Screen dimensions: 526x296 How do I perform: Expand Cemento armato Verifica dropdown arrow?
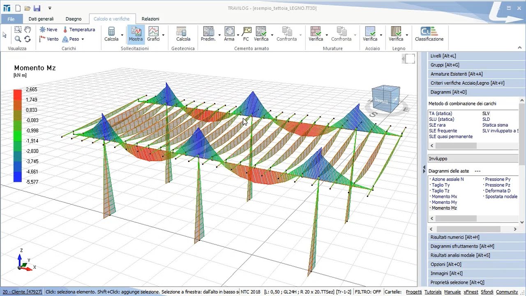pos(272,35)
